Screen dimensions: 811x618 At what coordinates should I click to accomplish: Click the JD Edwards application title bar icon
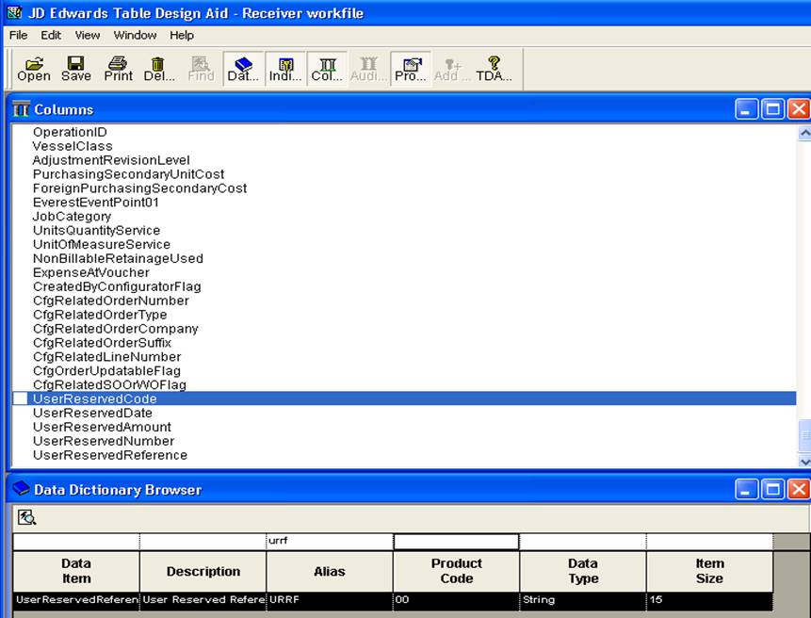pyautogui.click(x=14, y=12)
